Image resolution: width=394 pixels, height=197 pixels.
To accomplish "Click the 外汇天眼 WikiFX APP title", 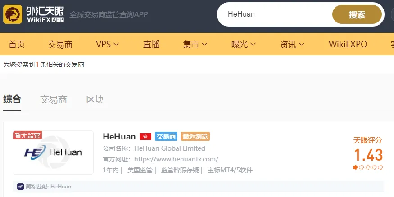I will click(45, 14).
